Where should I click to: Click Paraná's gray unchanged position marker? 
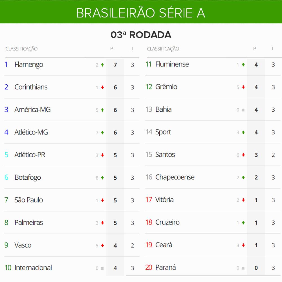pos(243,268)
